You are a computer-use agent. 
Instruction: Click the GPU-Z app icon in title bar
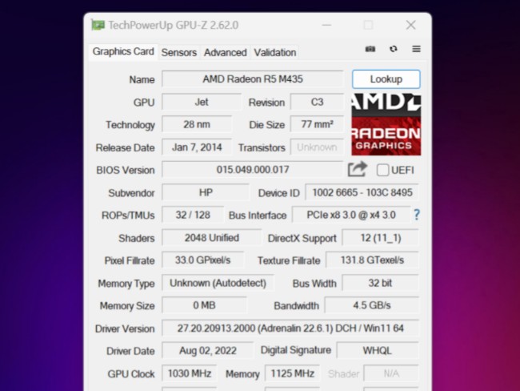[x=98, y=25]
